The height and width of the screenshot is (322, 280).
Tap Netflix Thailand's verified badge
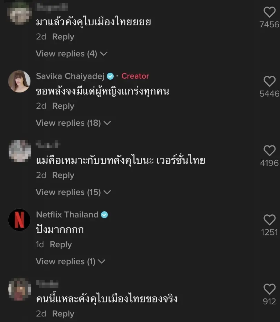pyautogui.click(x=104, y=215)
